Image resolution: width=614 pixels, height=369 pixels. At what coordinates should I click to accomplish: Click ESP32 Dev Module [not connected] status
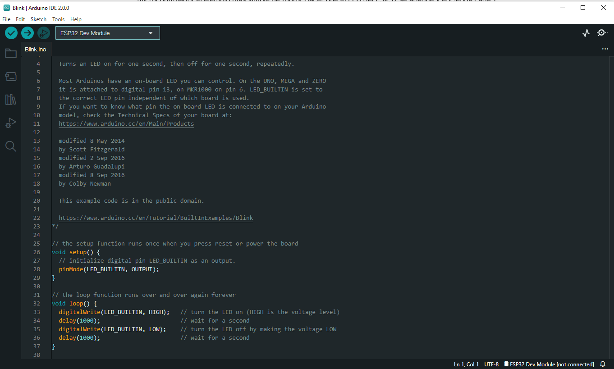[549, 364]
